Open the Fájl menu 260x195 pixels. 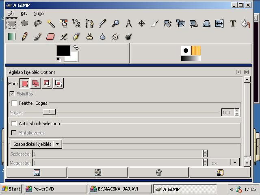(11, 13)
